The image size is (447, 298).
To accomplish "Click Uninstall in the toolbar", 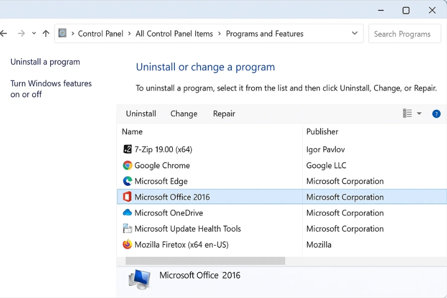I will click(141, 114).
